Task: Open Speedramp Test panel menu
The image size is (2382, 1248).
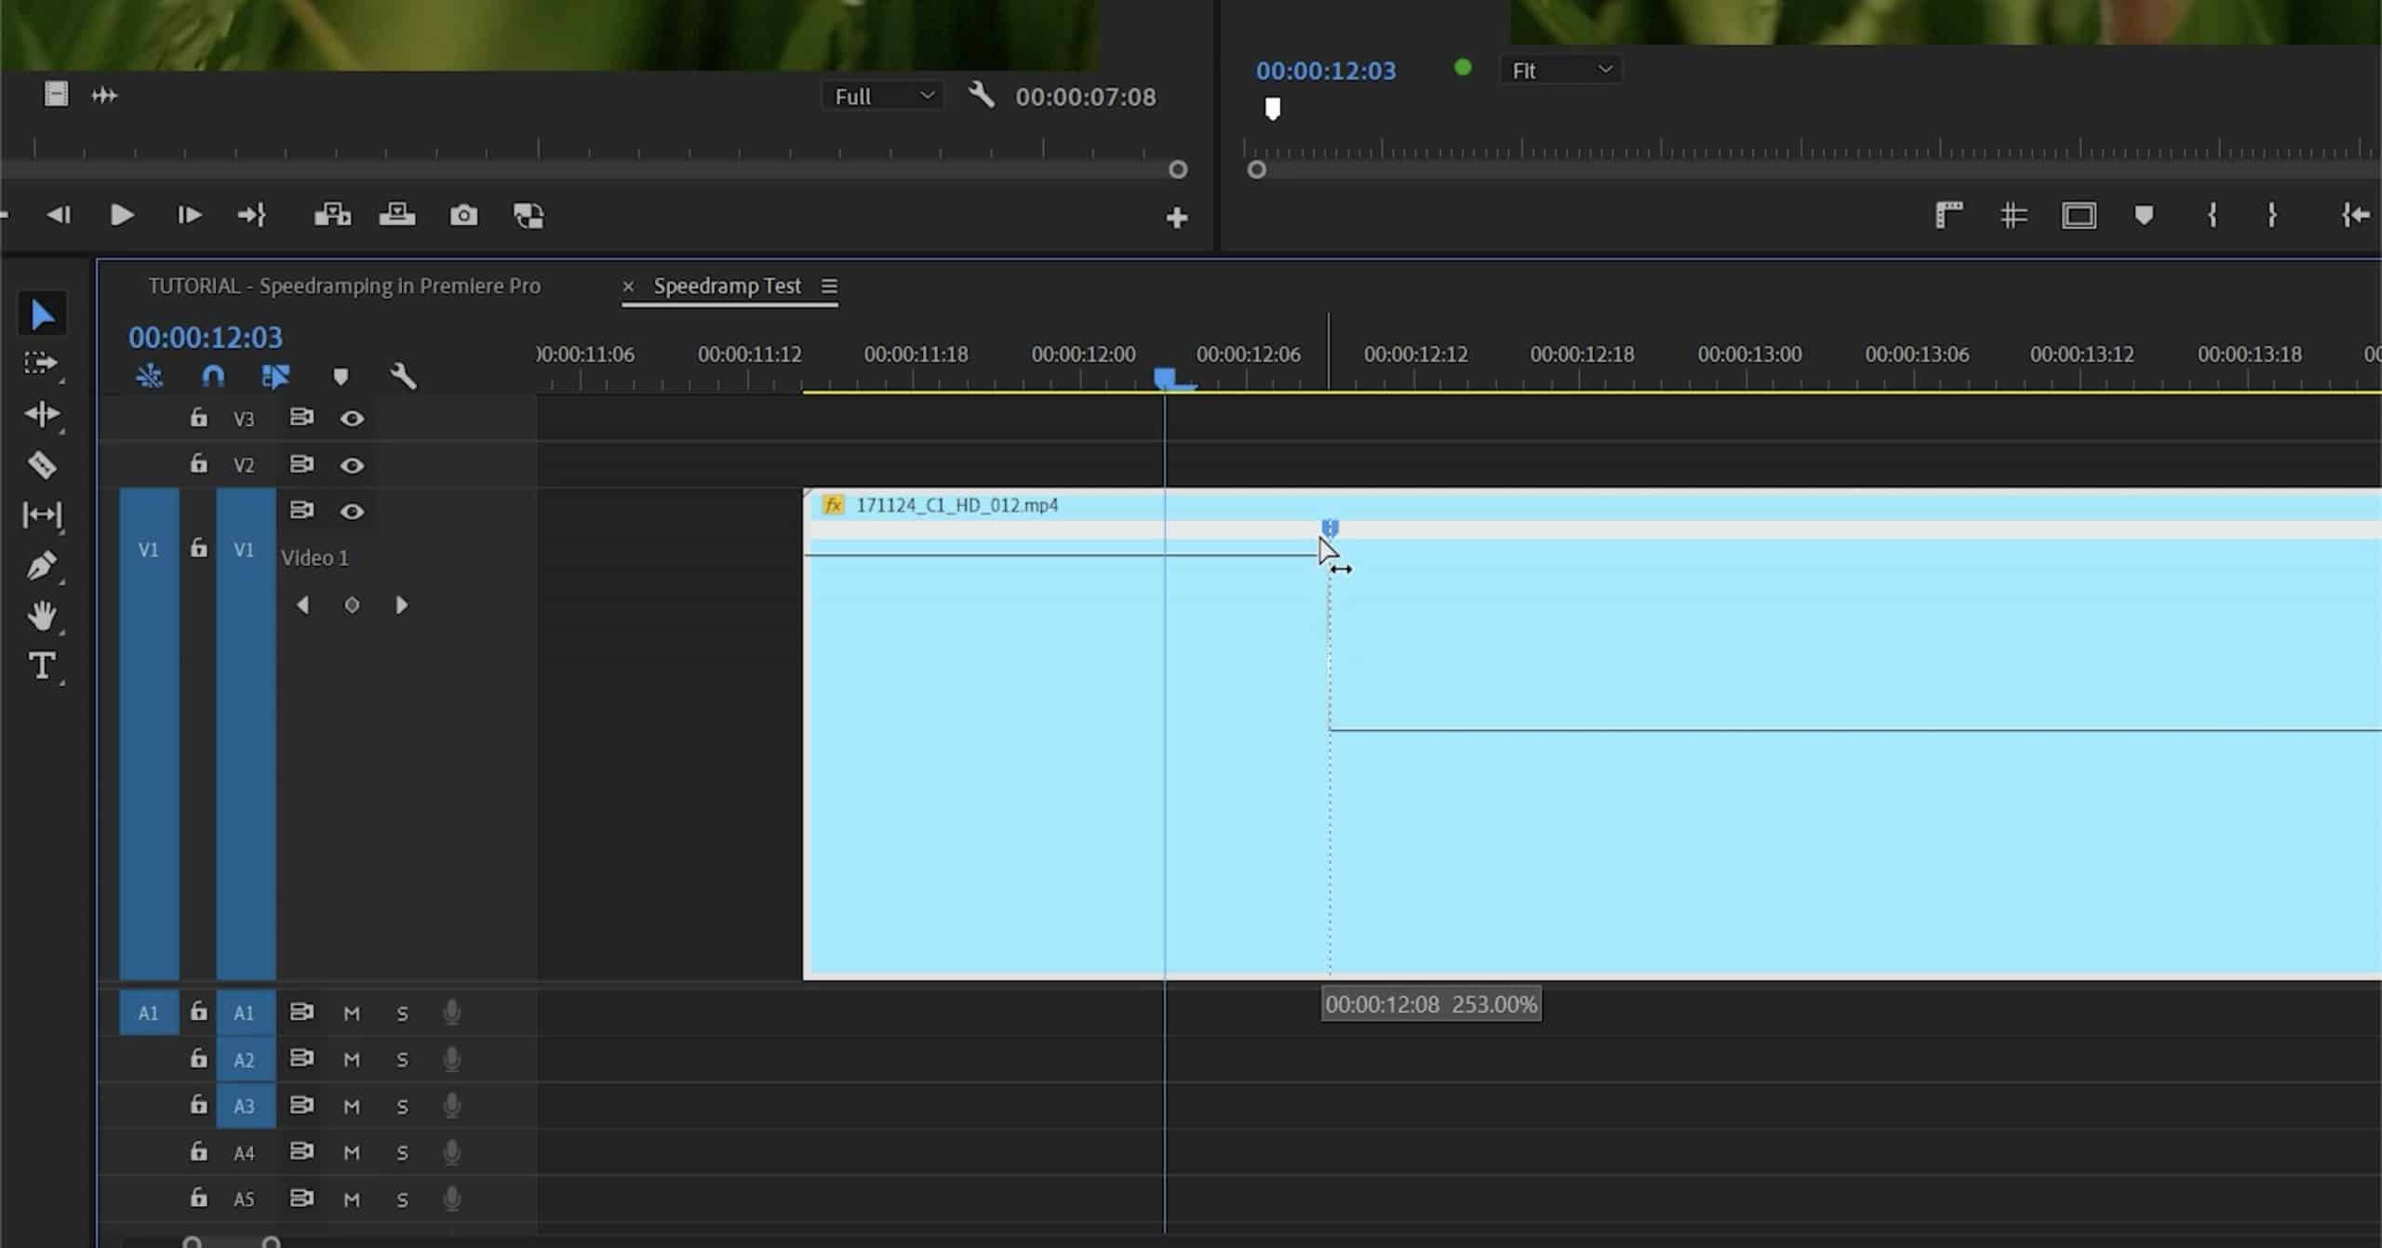Action: pos(829,287)
